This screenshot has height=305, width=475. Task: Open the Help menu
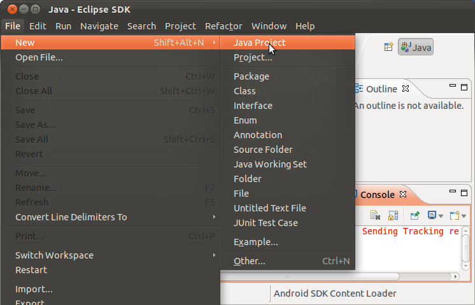click(305, 26)
